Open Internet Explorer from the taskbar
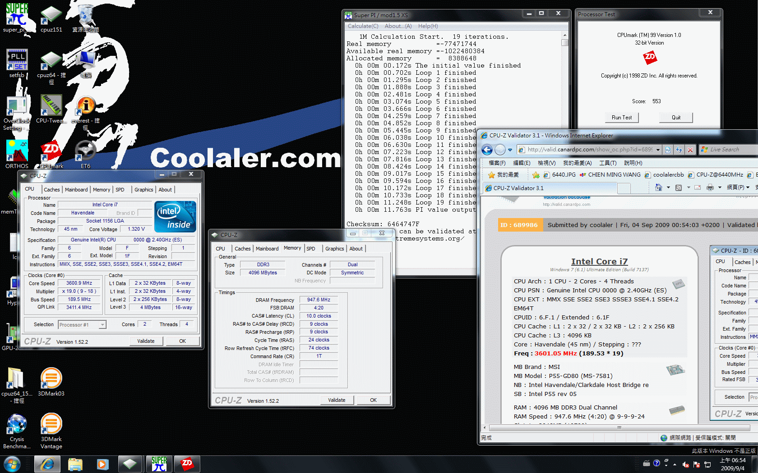Image resolution: width=758 pixels, height=473 pixels. tap(47, 464)
